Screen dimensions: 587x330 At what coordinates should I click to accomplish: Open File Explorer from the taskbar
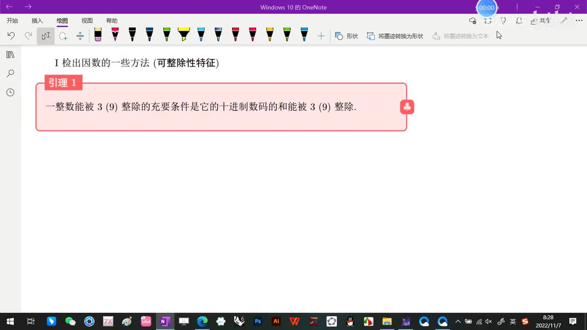click(x=387, y=321)
